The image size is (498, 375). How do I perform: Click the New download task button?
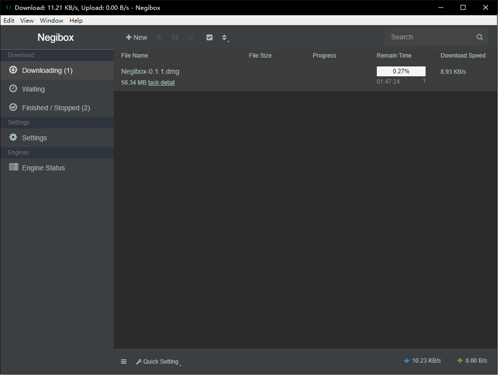click(x=136, y=37)
